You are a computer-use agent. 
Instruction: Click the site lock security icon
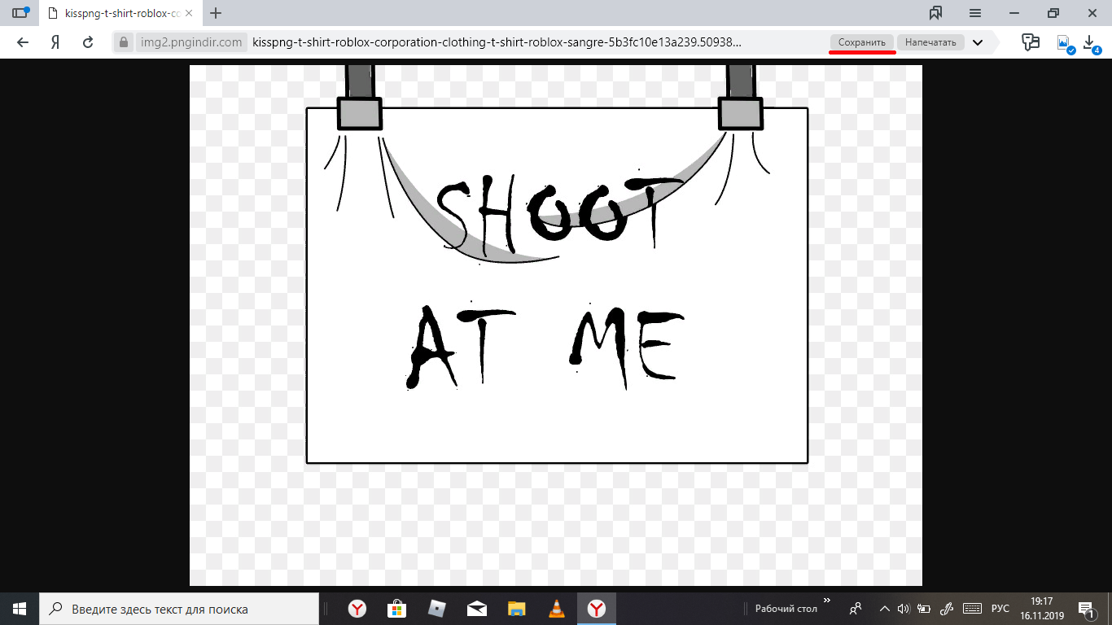point(124,42)
